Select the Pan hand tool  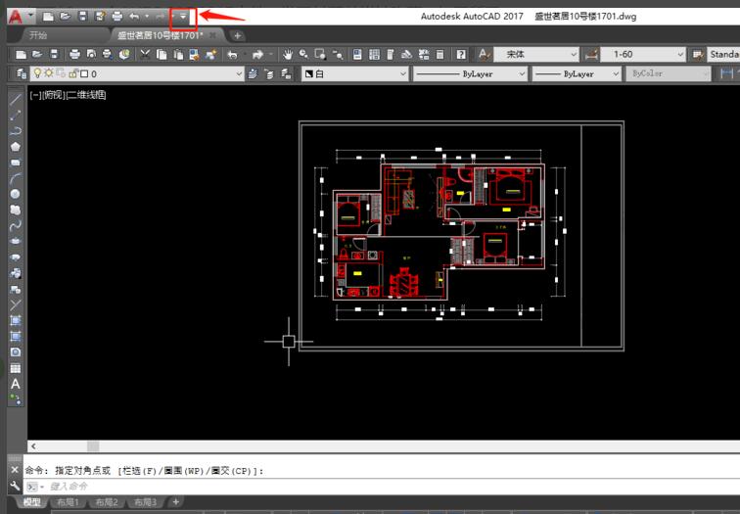(x=288, y=55)
